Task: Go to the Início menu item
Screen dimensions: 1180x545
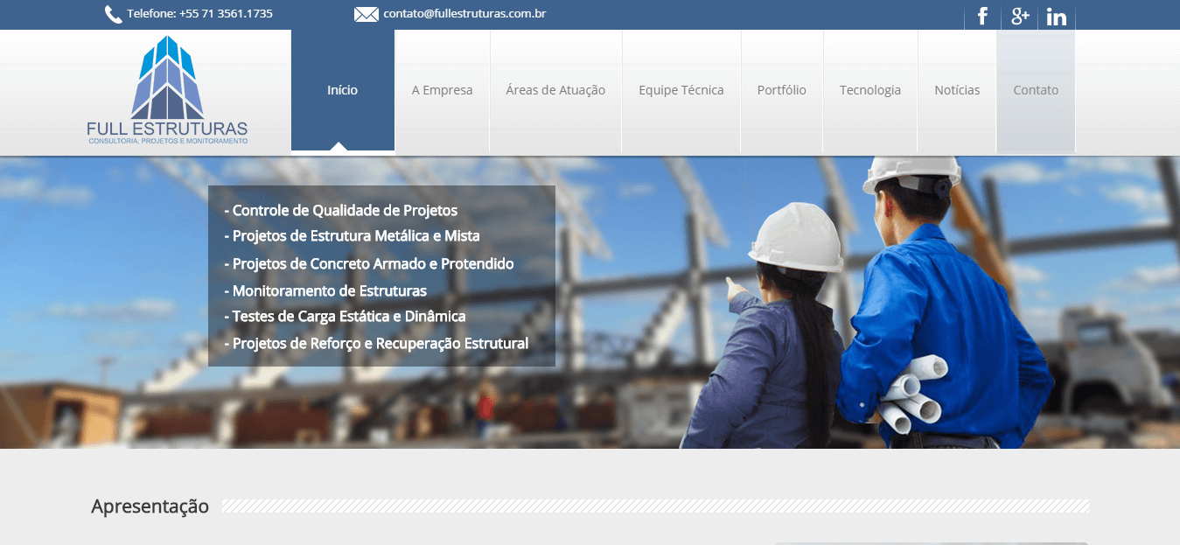Action: (x=343, y=90)
